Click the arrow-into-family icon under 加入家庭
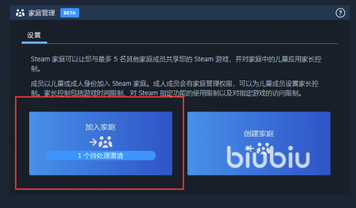356x208 pixels. (101, 142)
